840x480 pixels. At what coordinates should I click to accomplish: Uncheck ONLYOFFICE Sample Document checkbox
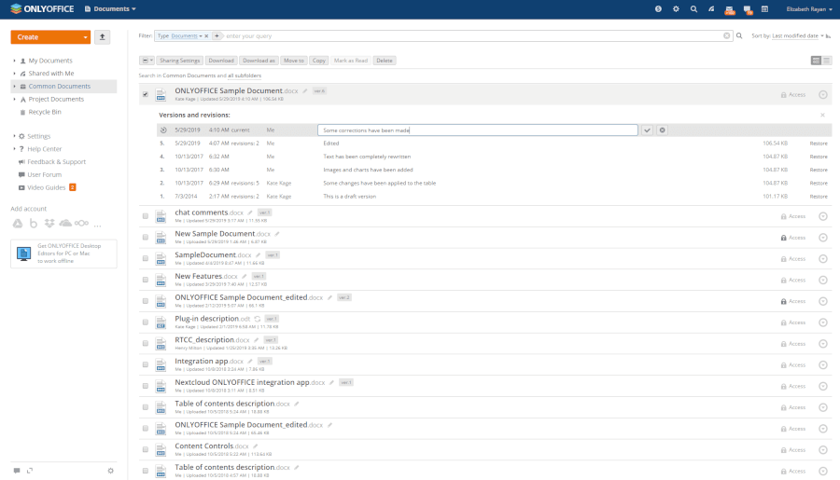(x=146, y=94)
